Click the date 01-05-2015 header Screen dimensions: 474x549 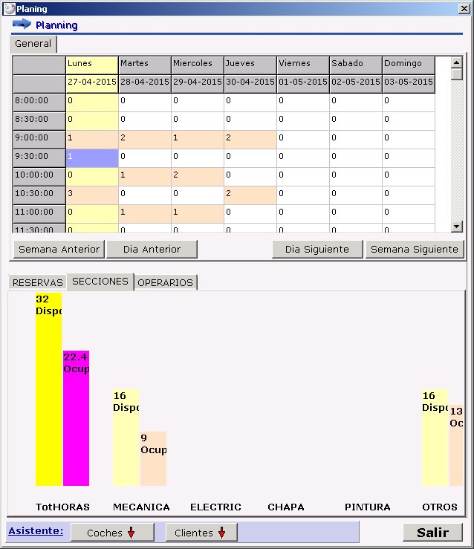303,84
